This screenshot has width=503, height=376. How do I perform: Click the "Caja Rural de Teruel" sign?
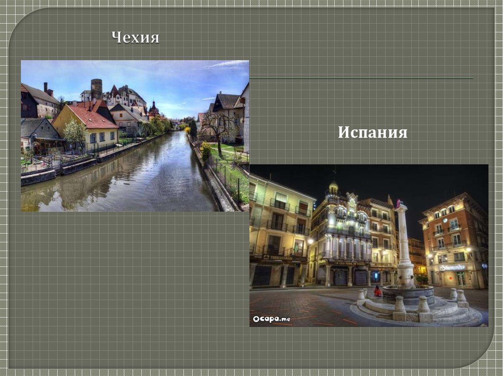[x=349, y=263]
